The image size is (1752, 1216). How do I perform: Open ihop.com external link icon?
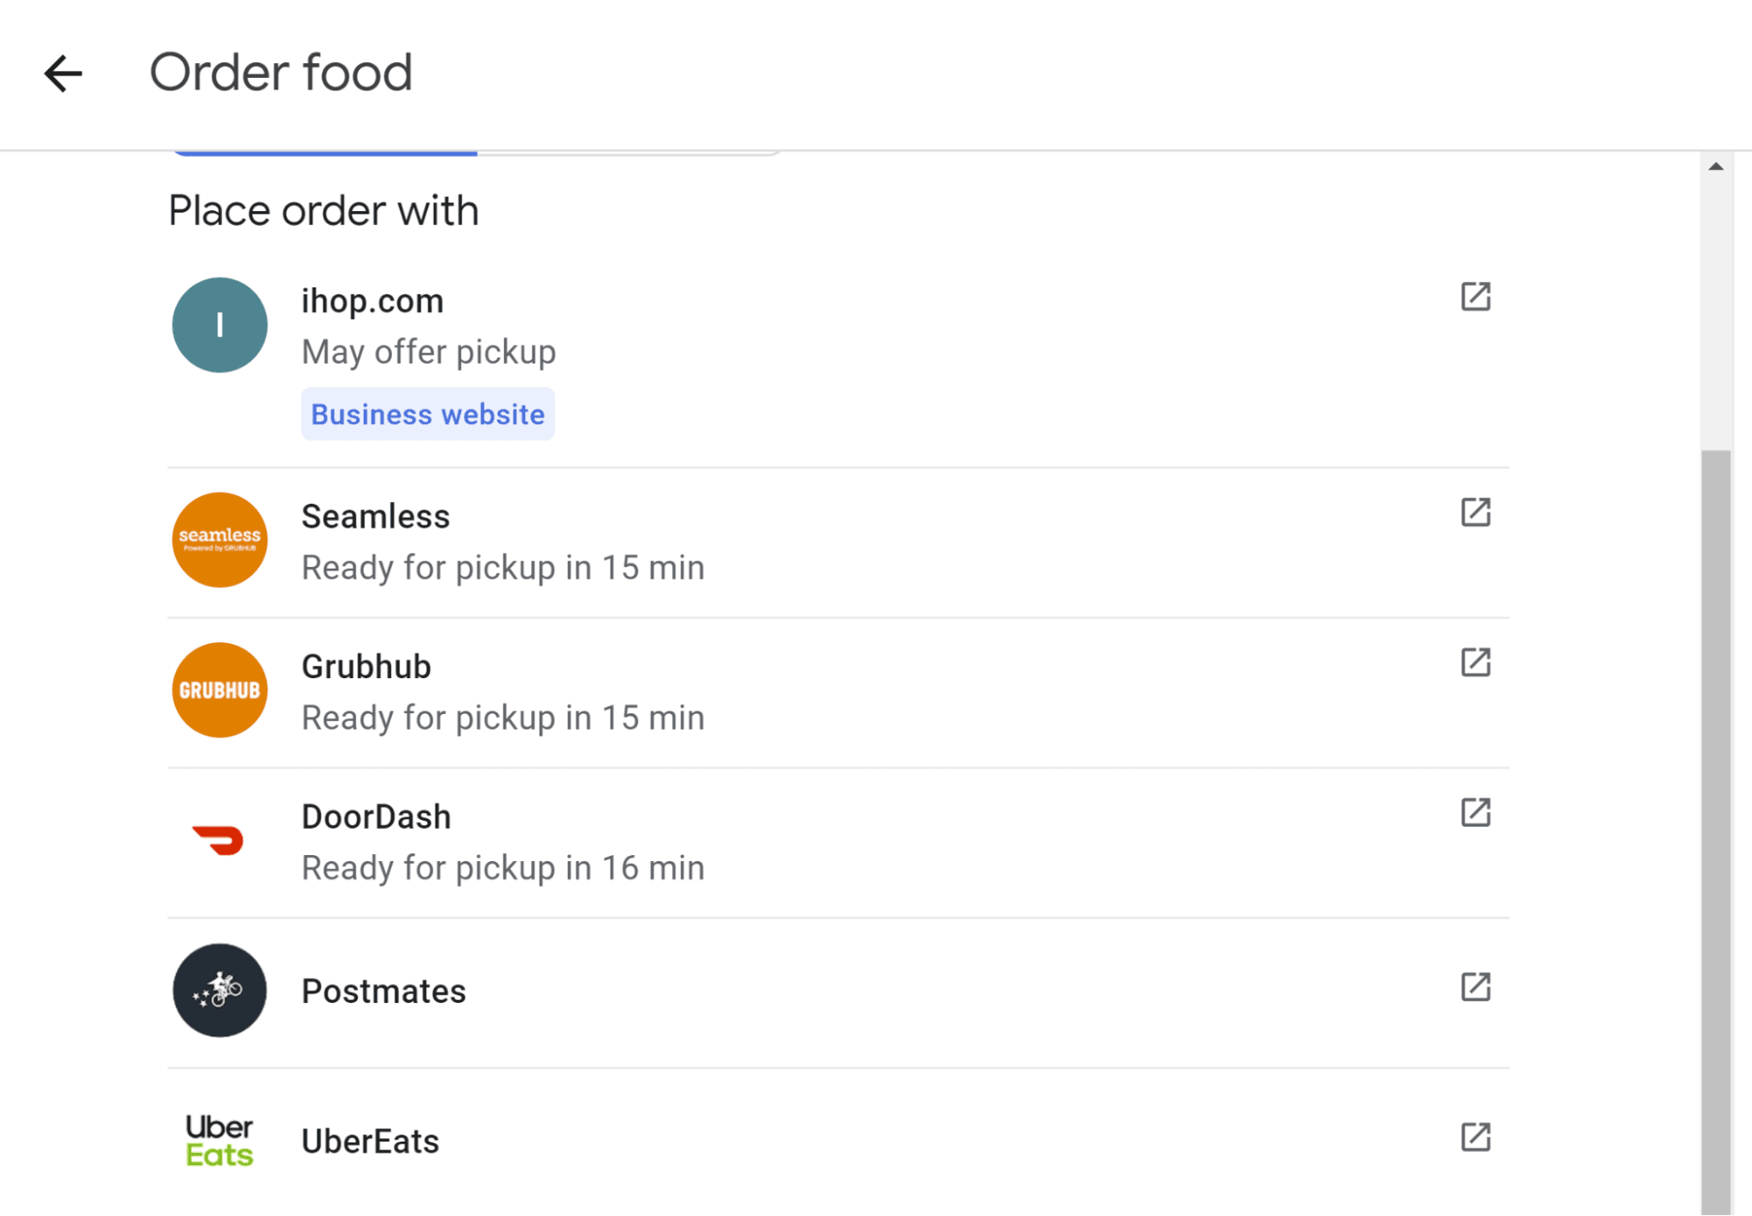point(1475,297)
